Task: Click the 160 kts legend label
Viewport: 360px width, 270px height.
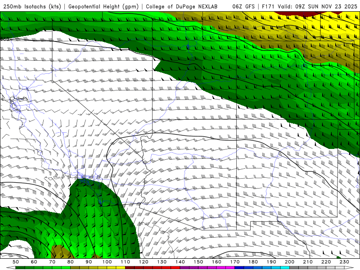Action: point(216,262)
